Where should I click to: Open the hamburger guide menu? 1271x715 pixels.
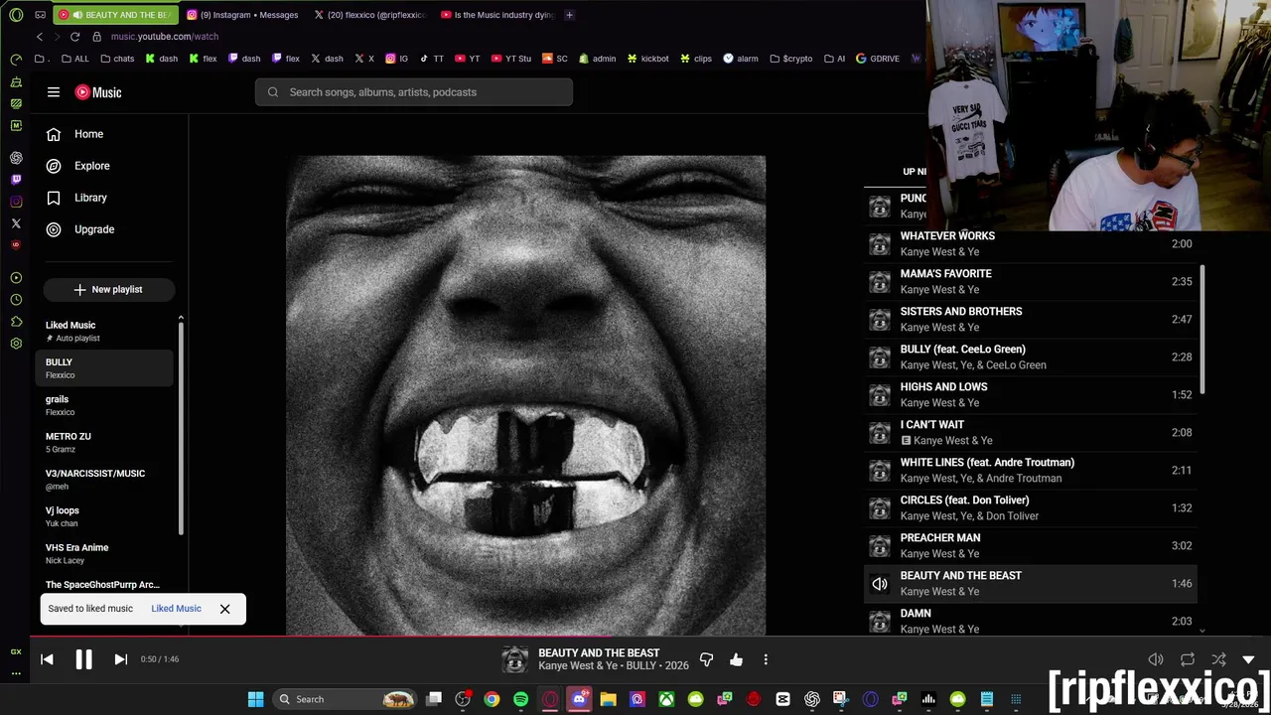pyautogui.click(x=54, y=92)
